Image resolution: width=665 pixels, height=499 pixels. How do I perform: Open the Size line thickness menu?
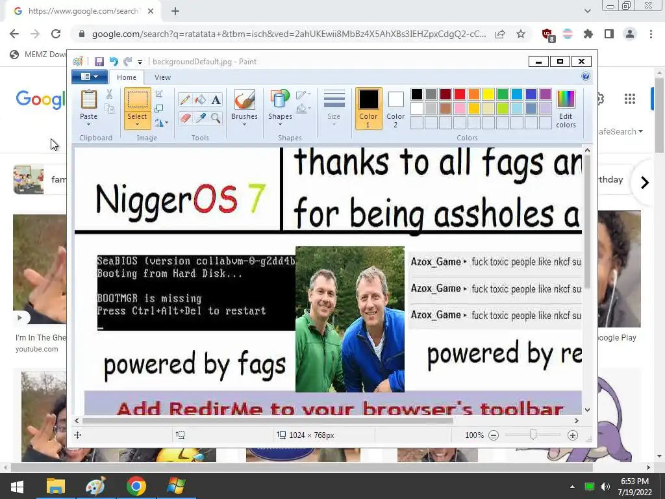(x=334, y=108)
